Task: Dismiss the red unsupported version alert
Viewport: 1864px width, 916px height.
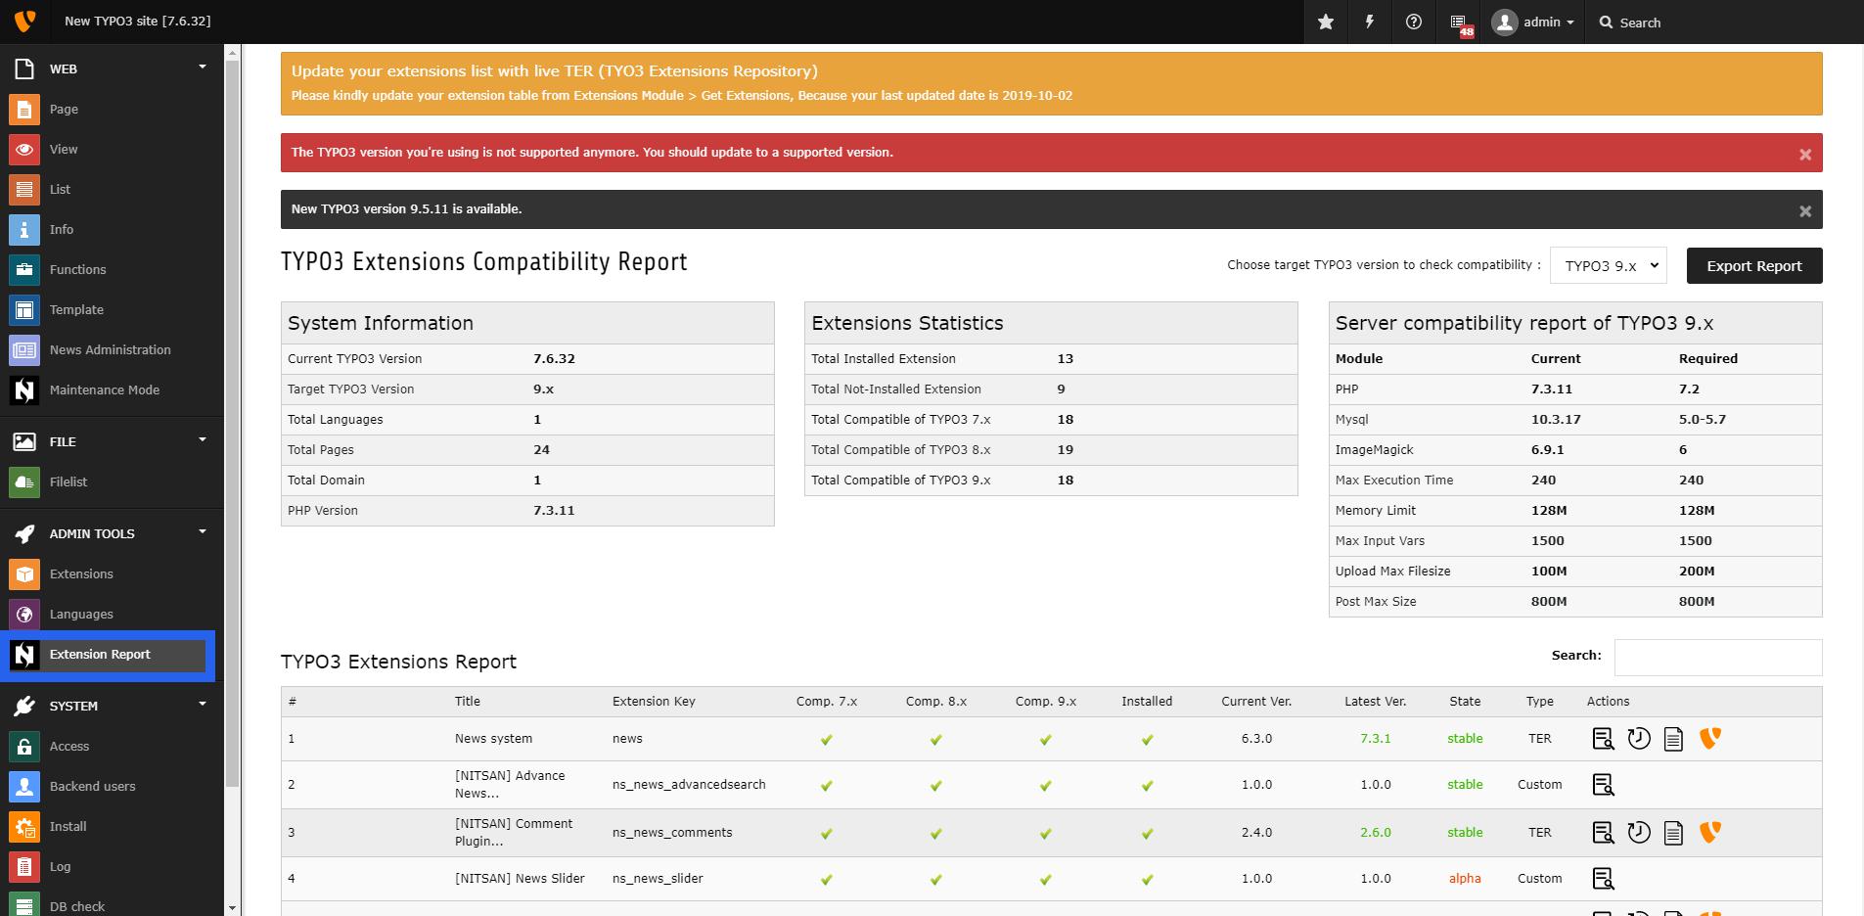Action: [x=1805, y=155]
